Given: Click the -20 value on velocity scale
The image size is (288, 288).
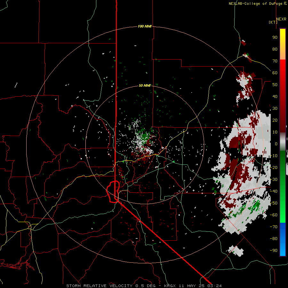Looking at the screenshot, I should (x=274, y=167).
